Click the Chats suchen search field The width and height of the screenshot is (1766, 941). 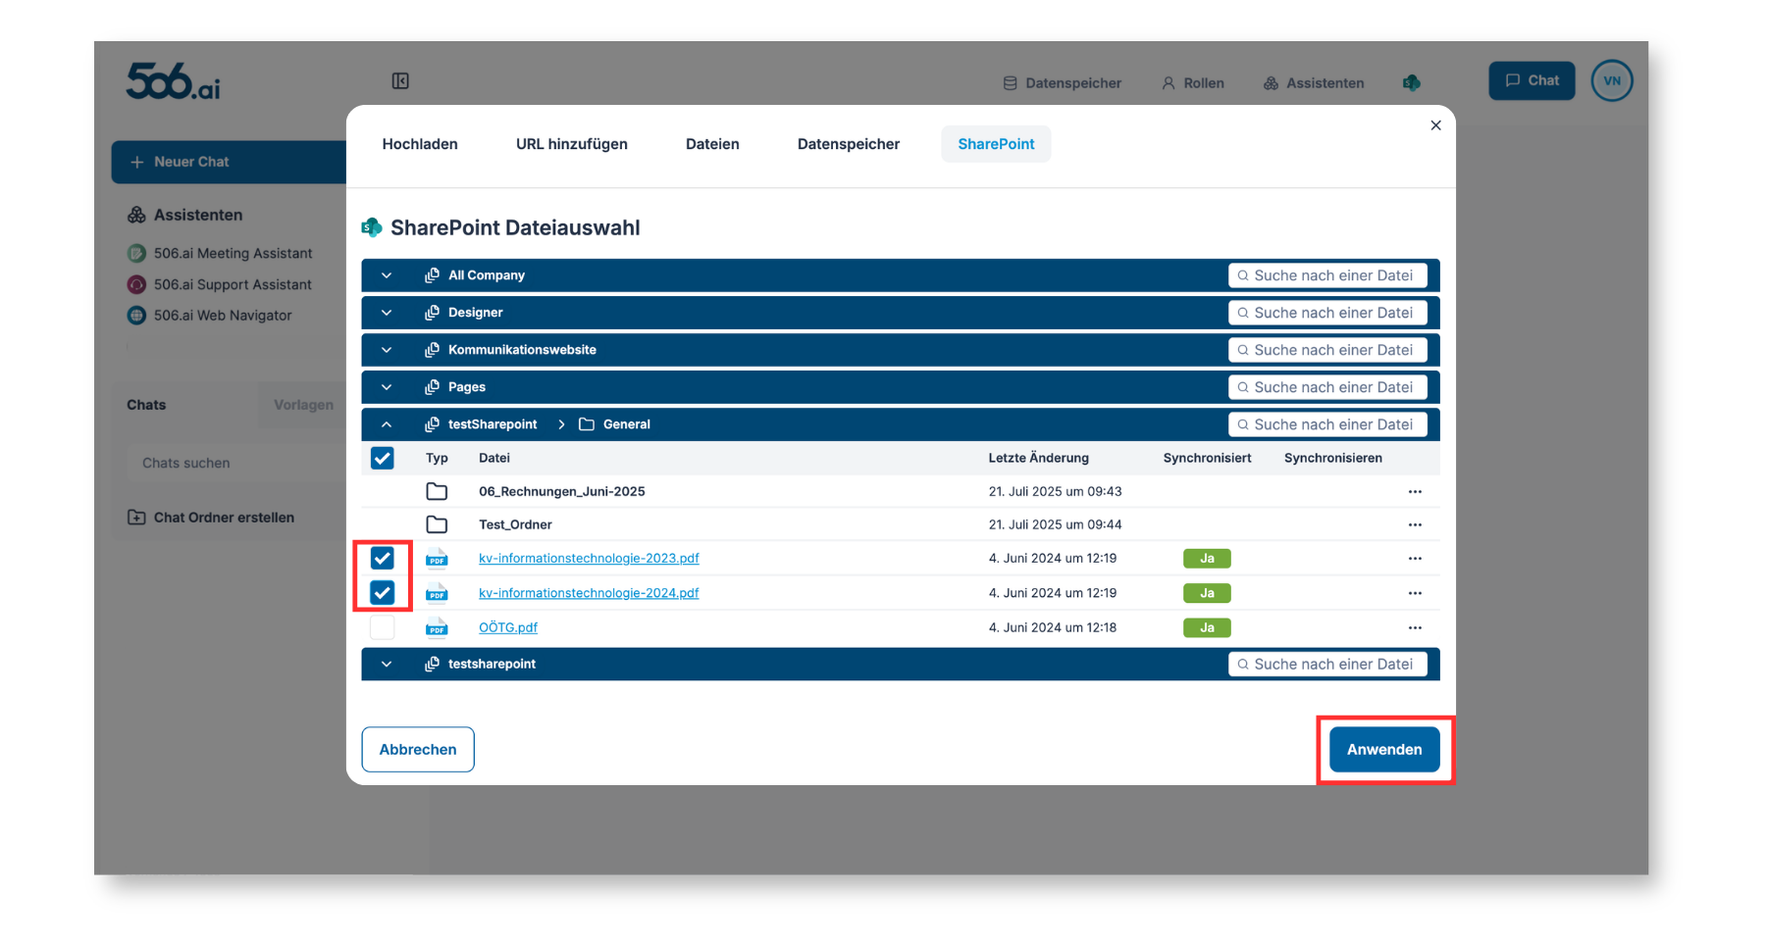coord(236,463)
